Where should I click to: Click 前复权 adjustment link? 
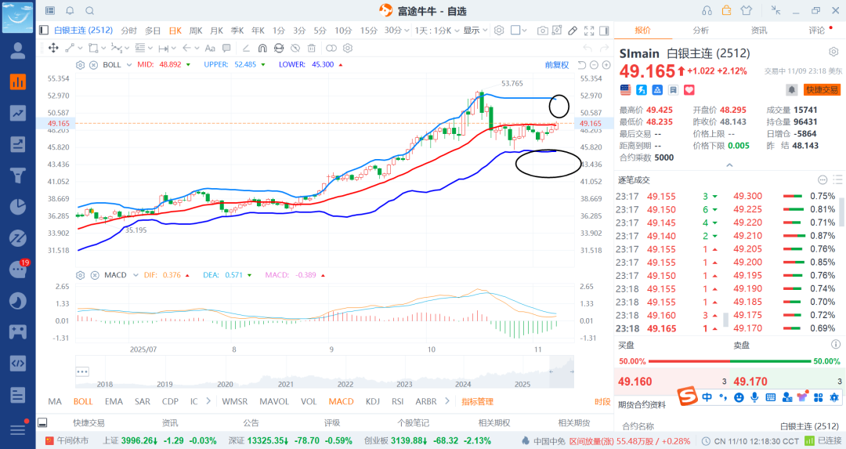point(557,65)
